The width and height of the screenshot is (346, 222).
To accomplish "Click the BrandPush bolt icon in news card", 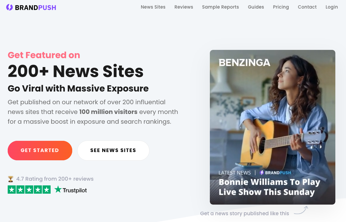I will click(262, 173).
